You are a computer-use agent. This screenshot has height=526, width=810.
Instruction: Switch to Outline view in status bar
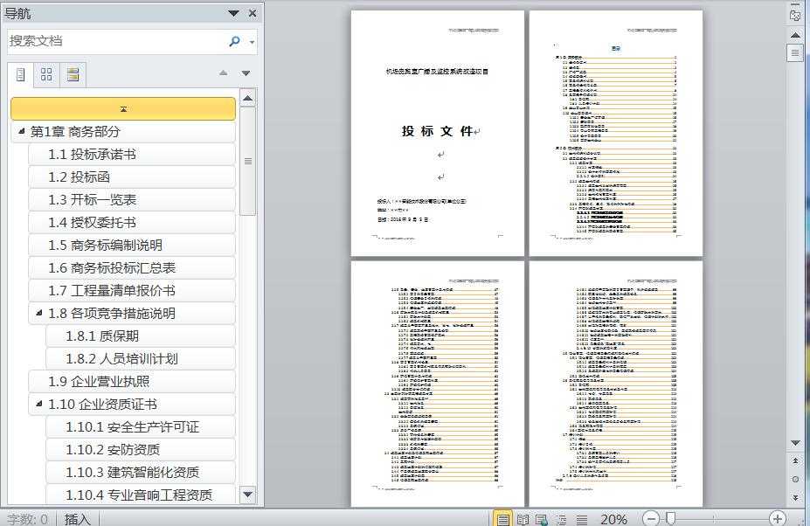click(x=562, y=519)
